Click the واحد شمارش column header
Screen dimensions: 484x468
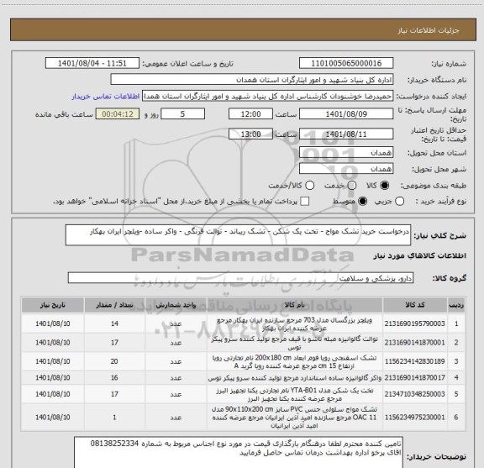tap(176, 305)
